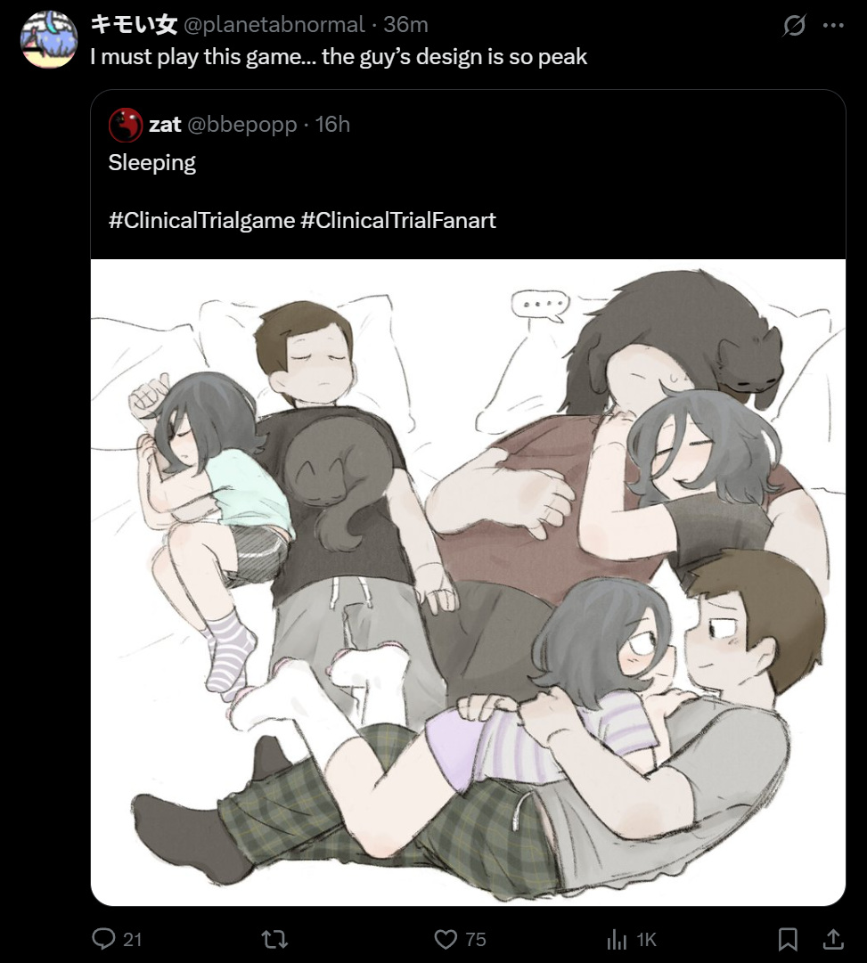Like the post with heart icon

(x=446, y=939)
